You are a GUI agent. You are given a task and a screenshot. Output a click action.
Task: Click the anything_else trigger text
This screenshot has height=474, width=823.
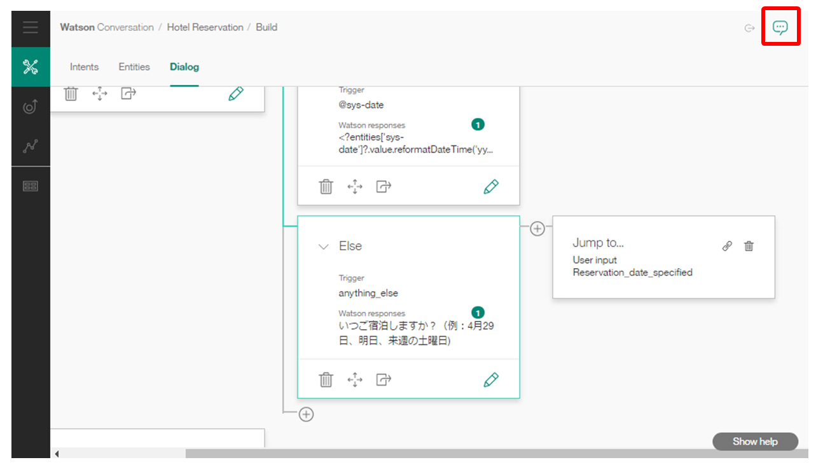[x=368, y=294]
